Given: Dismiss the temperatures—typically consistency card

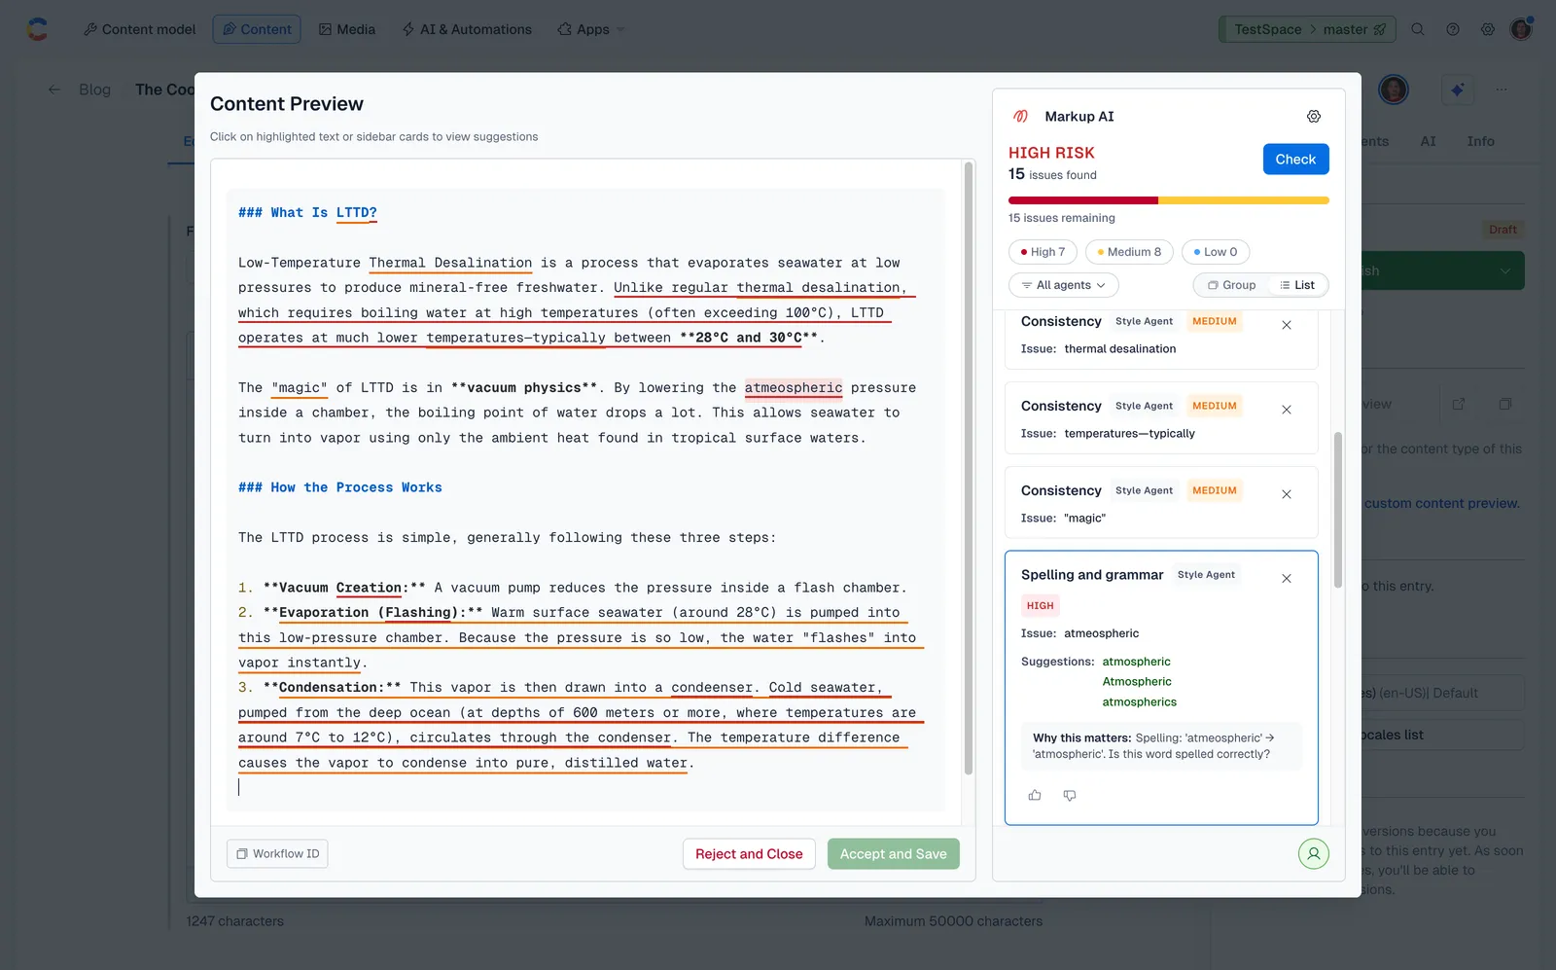Looking at the screenshot, I should [1286, 410].
